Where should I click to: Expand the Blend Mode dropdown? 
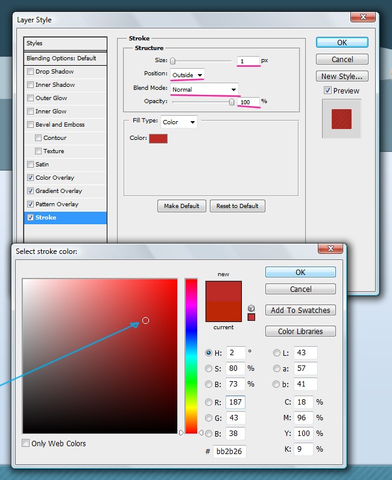(x=204, y=89)
